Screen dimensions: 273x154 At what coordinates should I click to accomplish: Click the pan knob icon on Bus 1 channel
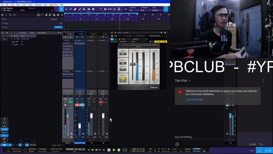coord(71,133)
